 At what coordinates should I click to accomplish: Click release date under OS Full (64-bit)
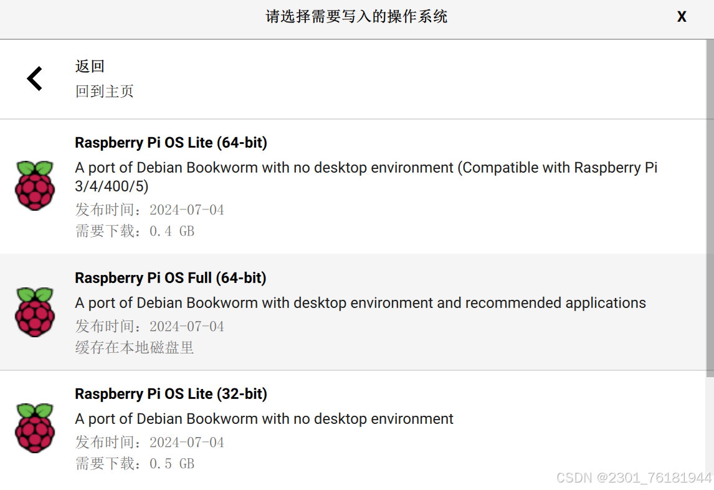click(x=150, y=327)
